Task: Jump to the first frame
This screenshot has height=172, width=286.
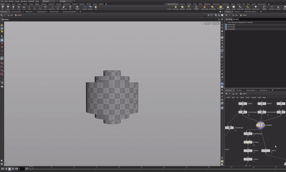Action: (x=3, y=169)
